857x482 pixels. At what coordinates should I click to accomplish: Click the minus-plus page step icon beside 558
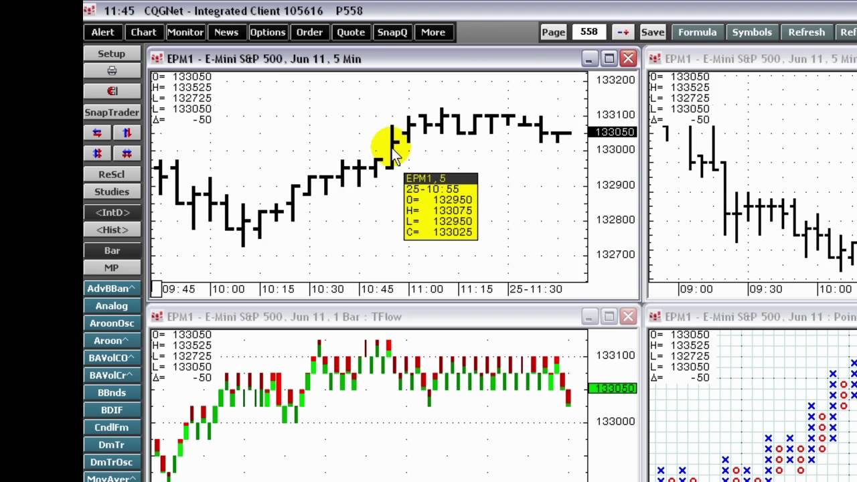click(x=623, y=32)
